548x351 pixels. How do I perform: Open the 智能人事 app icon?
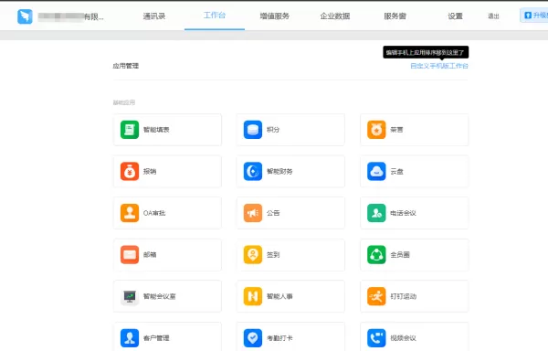pyautogui.click(x=253, y=296)
